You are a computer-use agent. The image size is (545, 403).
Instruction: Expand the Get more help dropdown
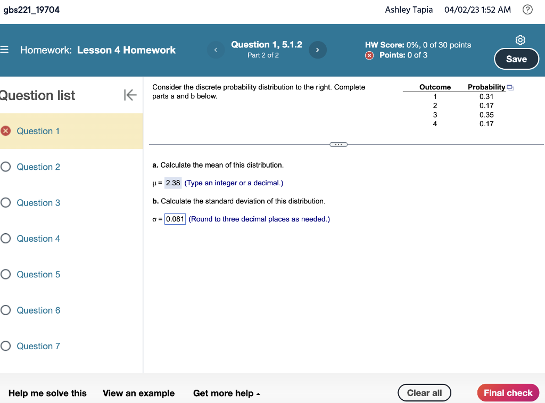tap(227, 393)
